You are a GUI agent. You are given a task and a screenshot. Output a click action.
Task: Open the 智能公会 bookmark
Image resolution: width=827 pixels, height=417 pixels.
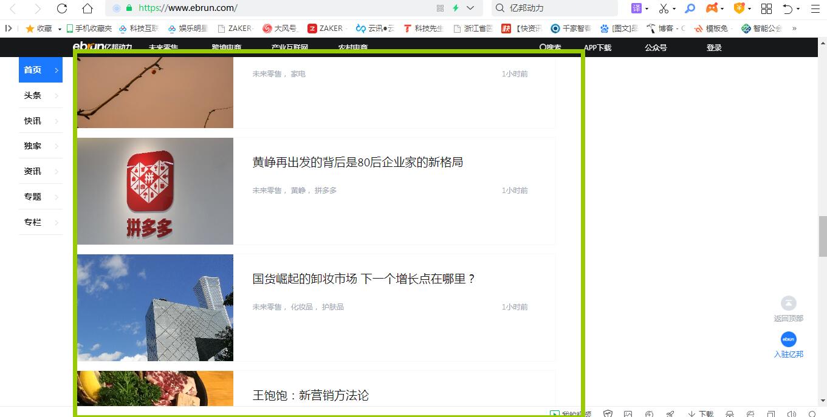point(762,29)
